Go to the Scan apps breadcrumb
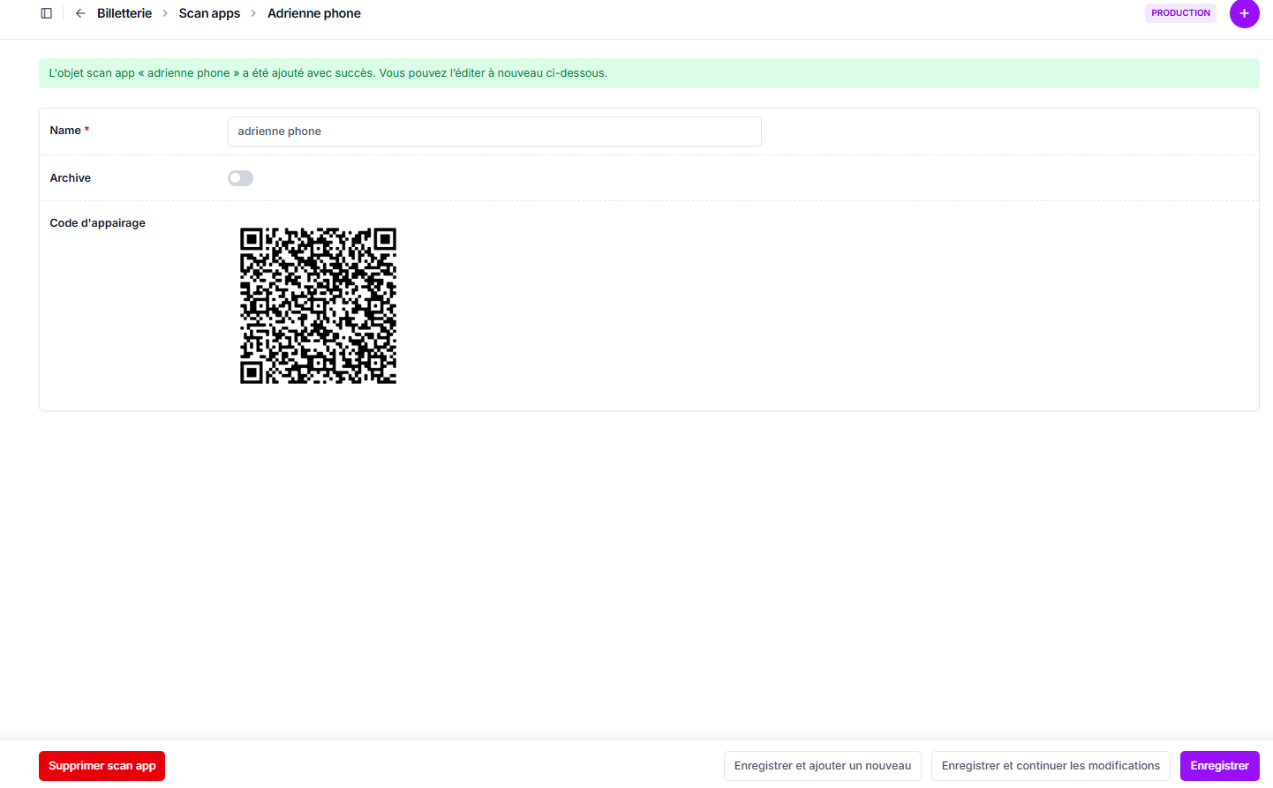The height and width of the screenshot is (788, 1273). coord(209,13)
